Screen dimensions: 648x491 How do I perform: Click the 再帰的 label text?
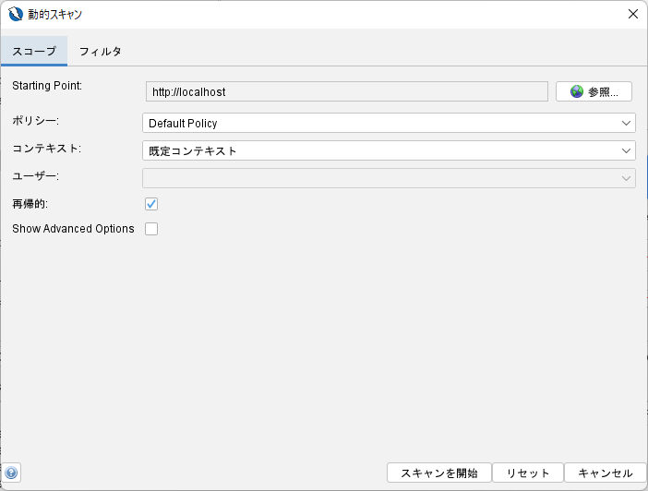click(30, 204)
